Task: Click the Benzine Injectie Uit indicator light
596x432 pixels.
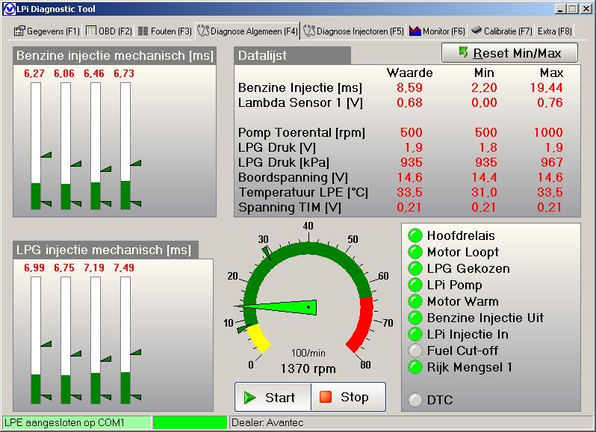Action: 415,318
